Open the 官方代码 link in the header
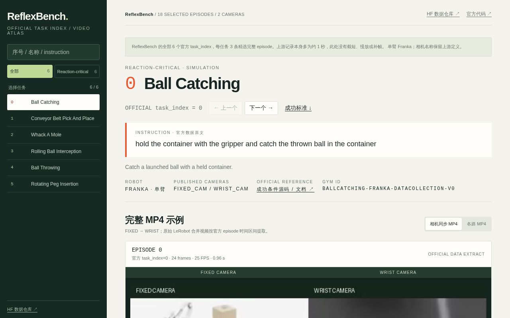Image resolution: width=510 pixels, height=318 pixels. (x=479, y=14)
